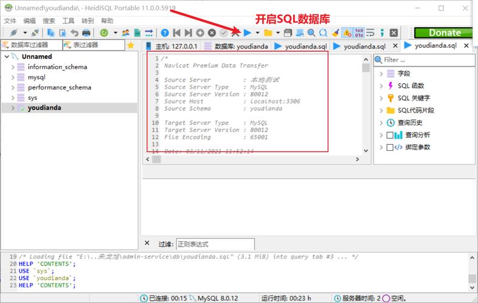Viewport: 478px width, 303px height.
Task: Open the 工具 menu
Action: [x=68, y=21]
